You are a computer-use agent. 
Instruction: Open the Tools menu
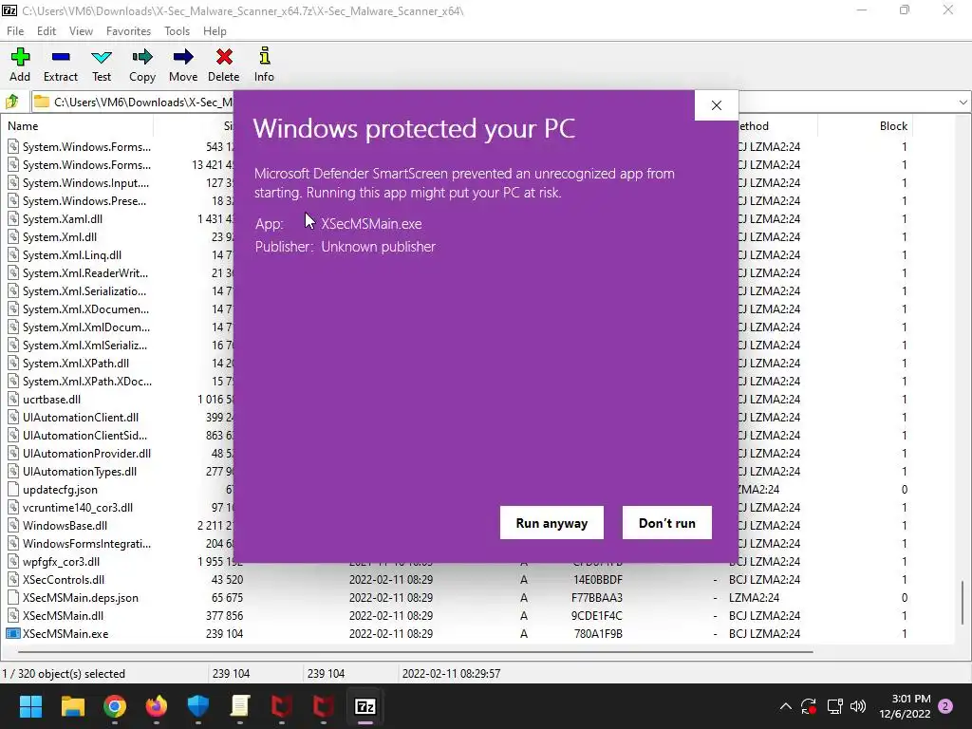coord(177,31)
